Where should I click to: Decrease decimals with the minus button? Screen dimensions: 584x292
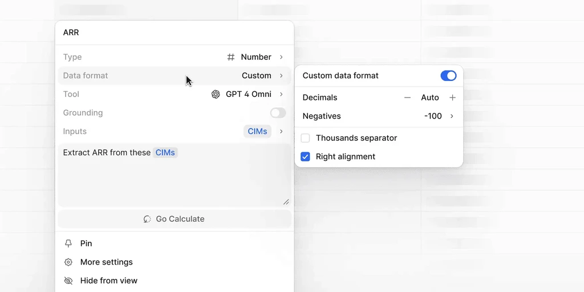point(407,98)
